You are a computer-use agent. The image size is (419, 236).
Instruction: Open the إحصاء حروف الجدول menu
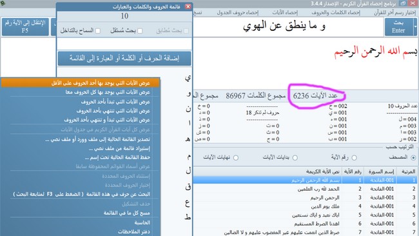pos(238,12)
